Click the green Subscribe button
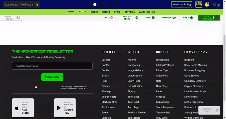This screenshot has height=119, width=226. (52, 77)
